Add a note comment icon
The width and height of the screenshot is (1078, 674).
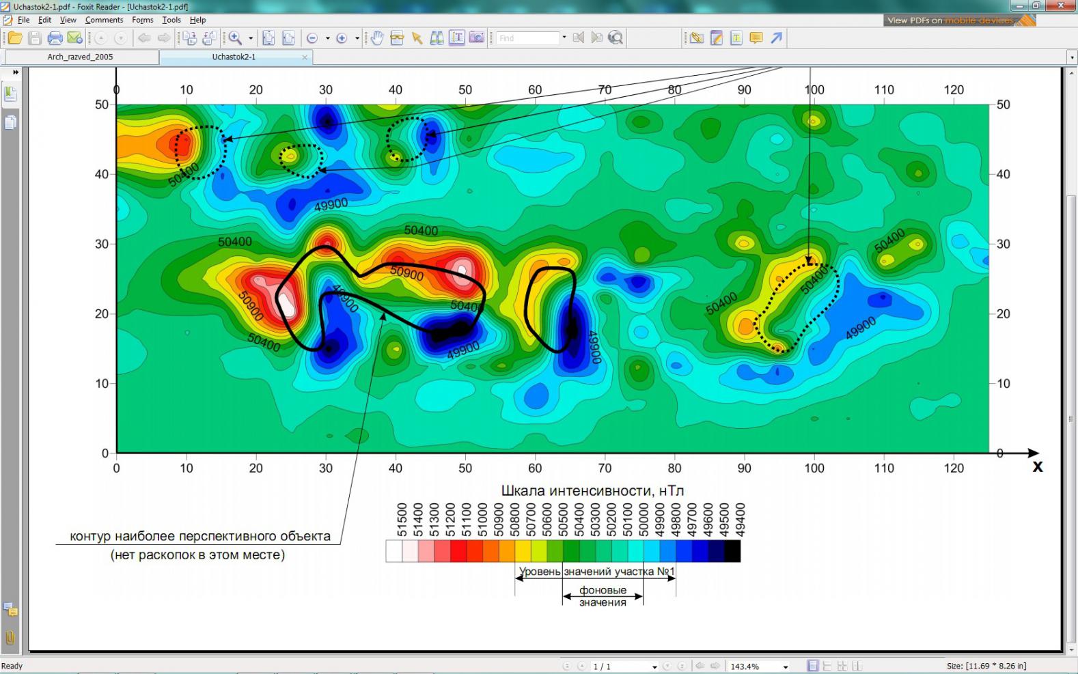[756, 38]
